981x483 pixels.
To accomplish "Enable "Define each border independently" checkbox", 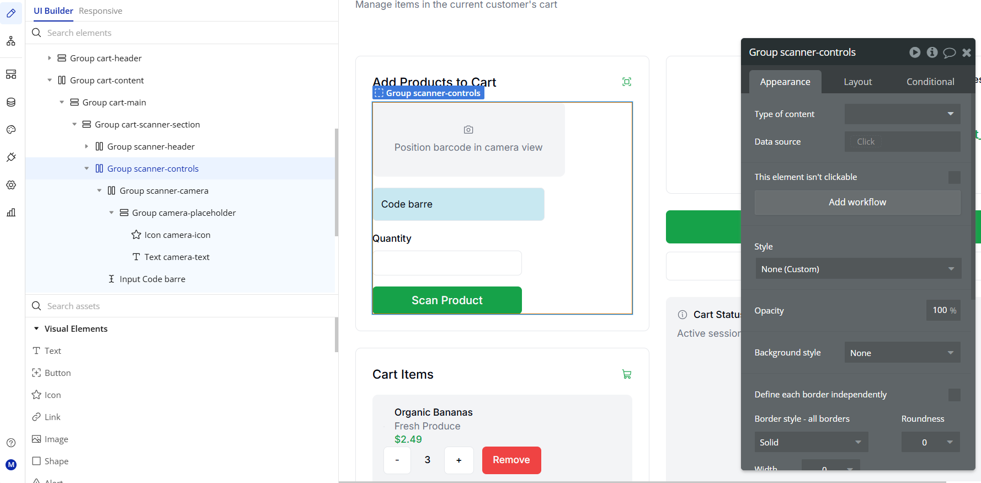I will click(954, 395).
